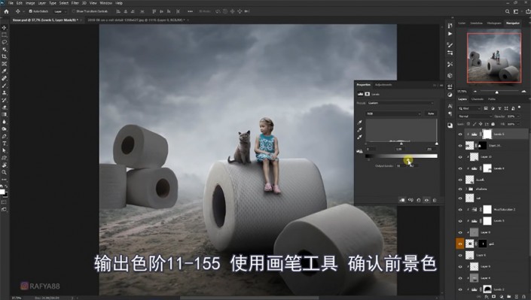Toggle Show Transform Controls checkbox
This screenshot has width=531, height=300.
(74, 11)
